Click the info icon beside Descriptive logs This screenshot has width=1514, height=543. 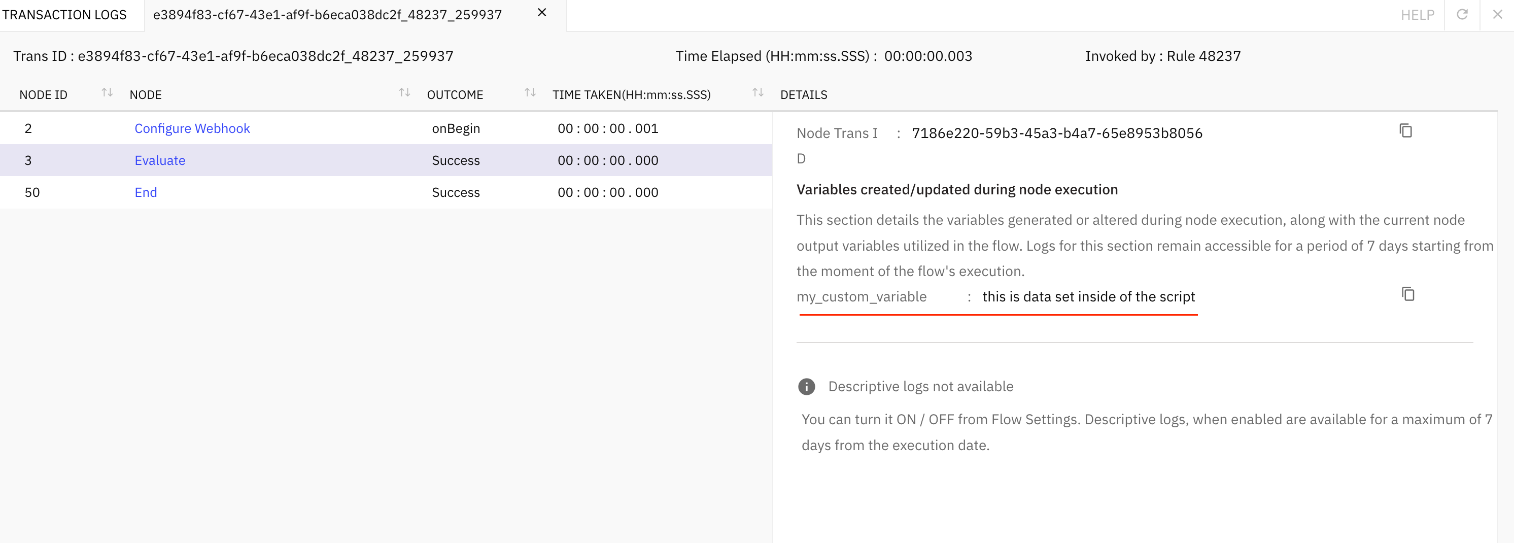coord(806,387)
